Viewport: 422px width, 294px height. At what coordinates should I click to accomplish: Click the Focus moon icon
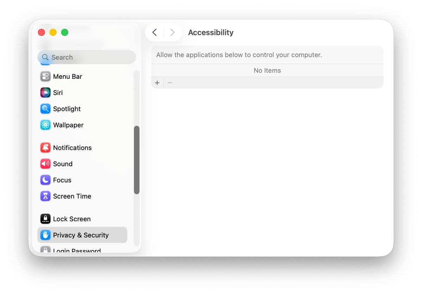tap(45, 180)
